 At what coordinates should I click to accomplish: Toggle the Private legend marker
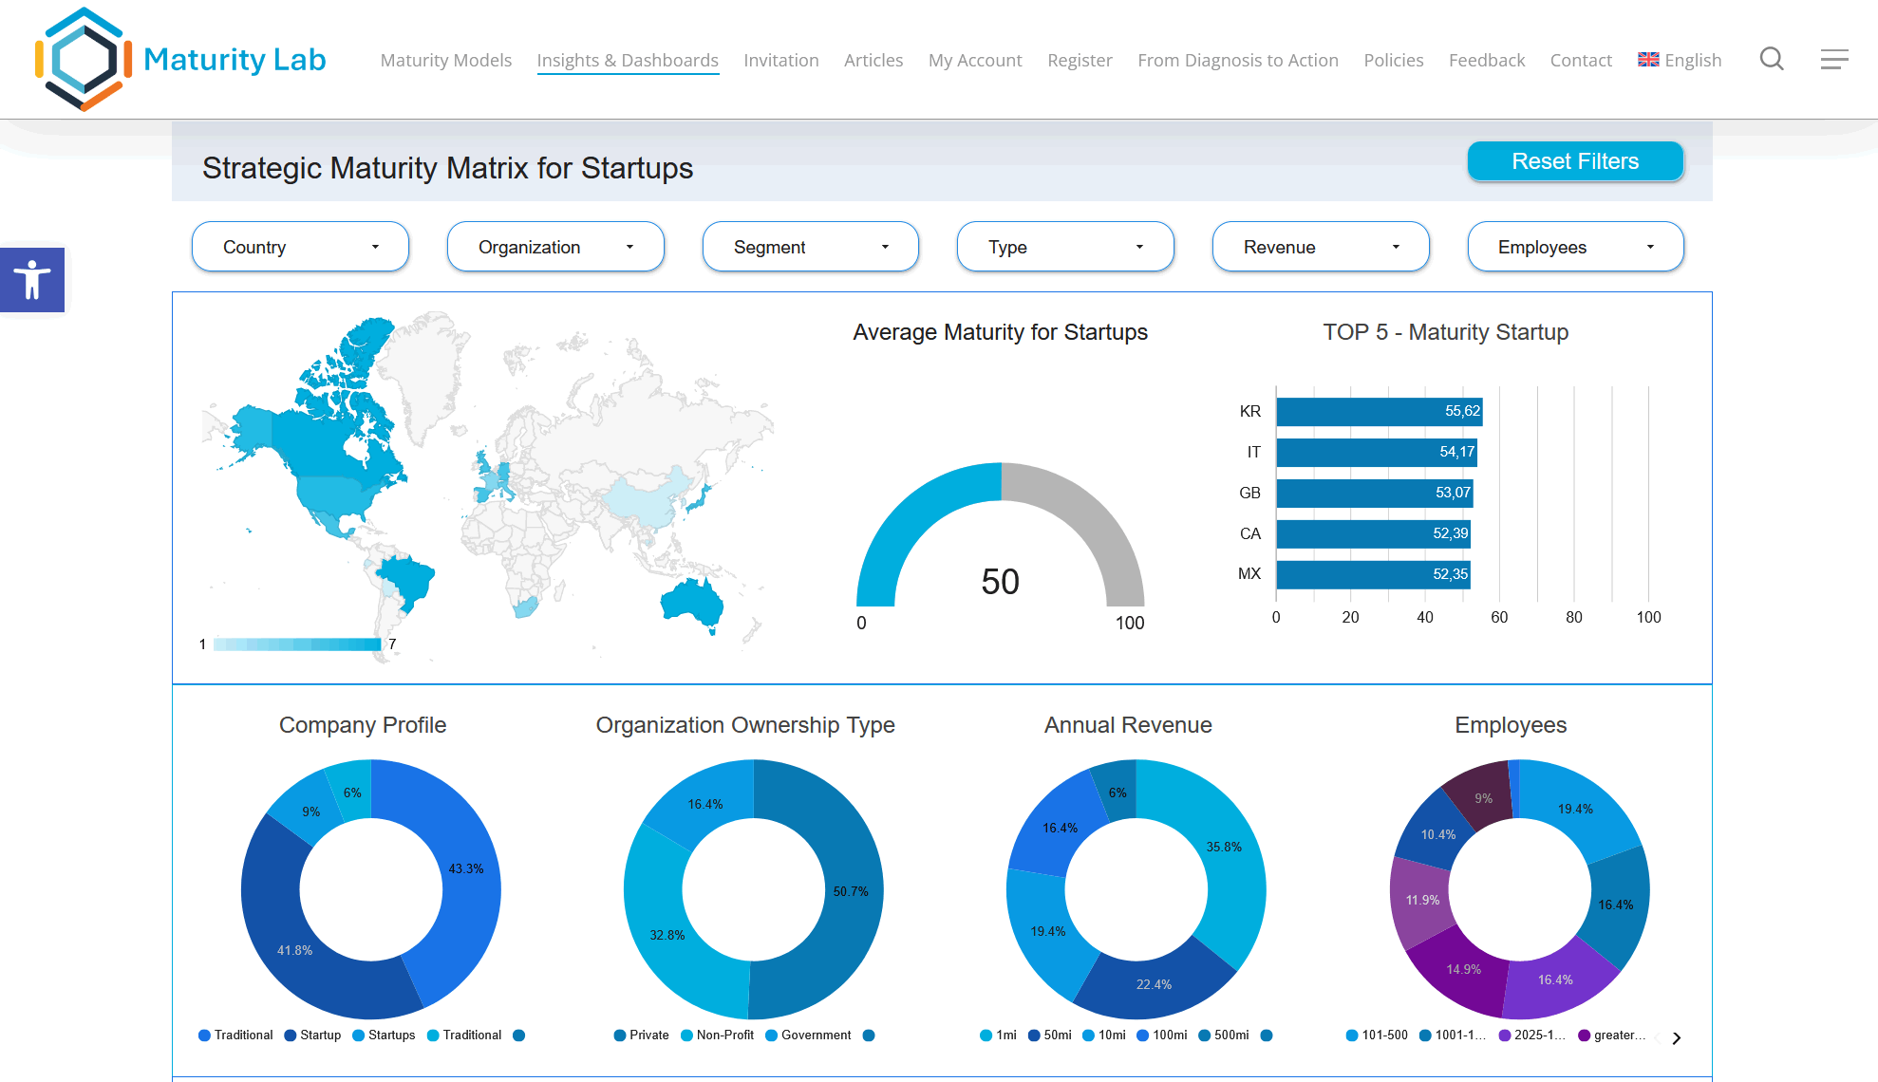point(620,1035)
